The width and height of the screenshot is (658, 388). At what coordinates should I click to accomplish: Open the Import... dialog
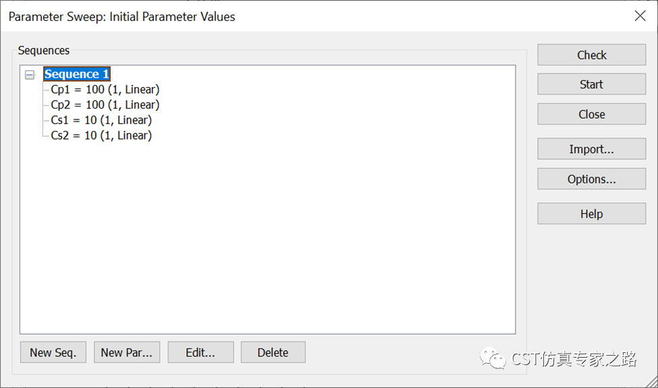(x=591, y=149)
